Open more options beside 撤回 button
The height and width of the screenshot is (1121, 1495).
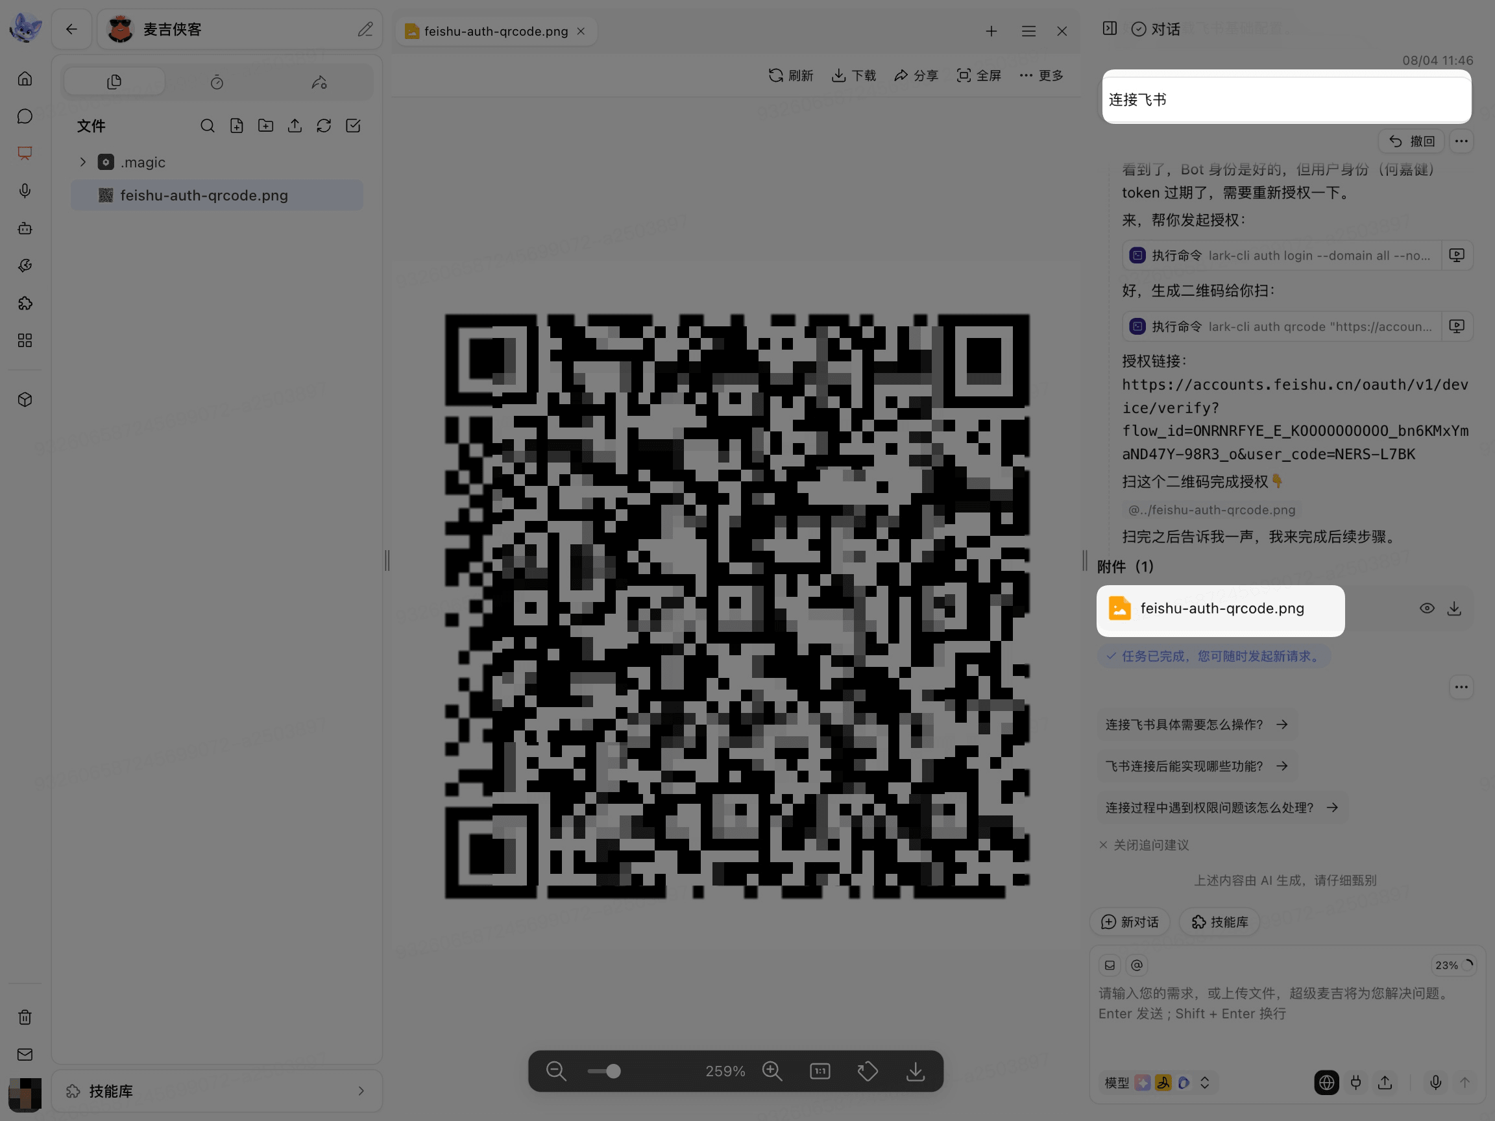(x=1461, y=141)
